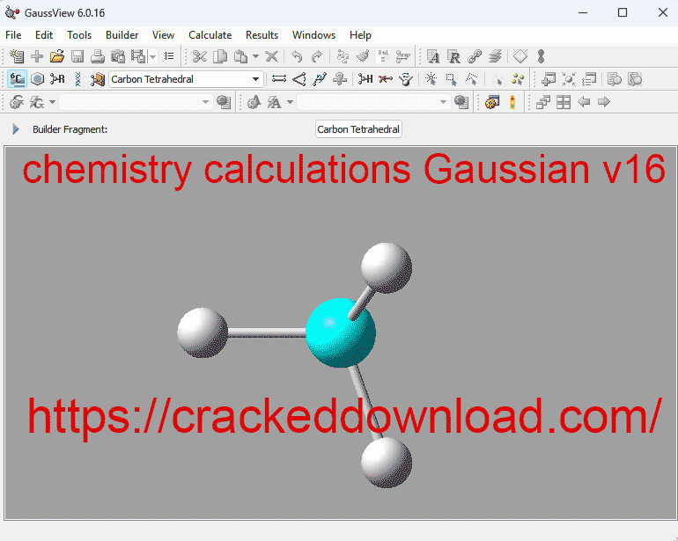Undo the last action
The image size is (678, 541).
tap(297, 56)
